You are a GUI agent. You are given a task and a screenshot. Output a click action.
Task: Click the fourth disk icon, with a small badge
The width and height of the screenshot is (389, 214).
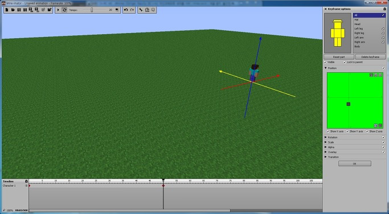(37, 10)
